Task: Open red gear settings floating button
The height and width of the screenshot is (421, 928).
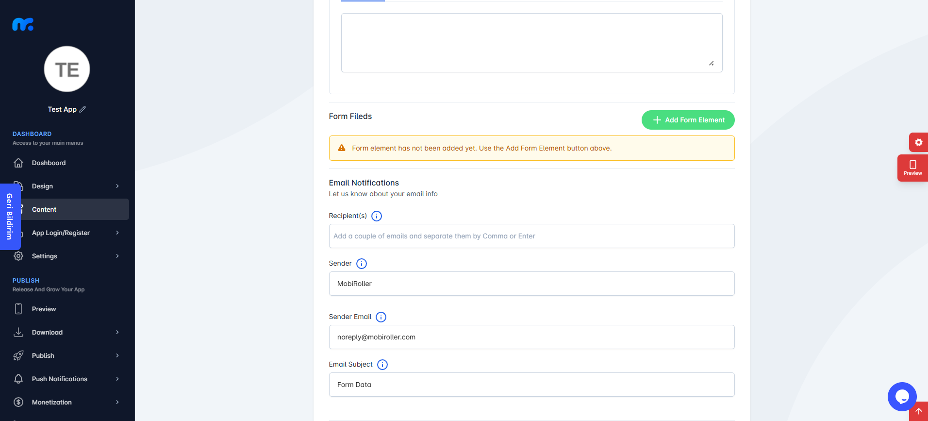Action: pyautogui.click(x=918, y=142)
